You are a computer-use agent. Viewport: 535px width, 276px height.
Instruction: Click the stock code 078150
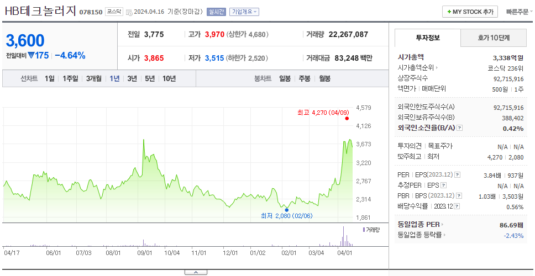click(x=91, y=12)
